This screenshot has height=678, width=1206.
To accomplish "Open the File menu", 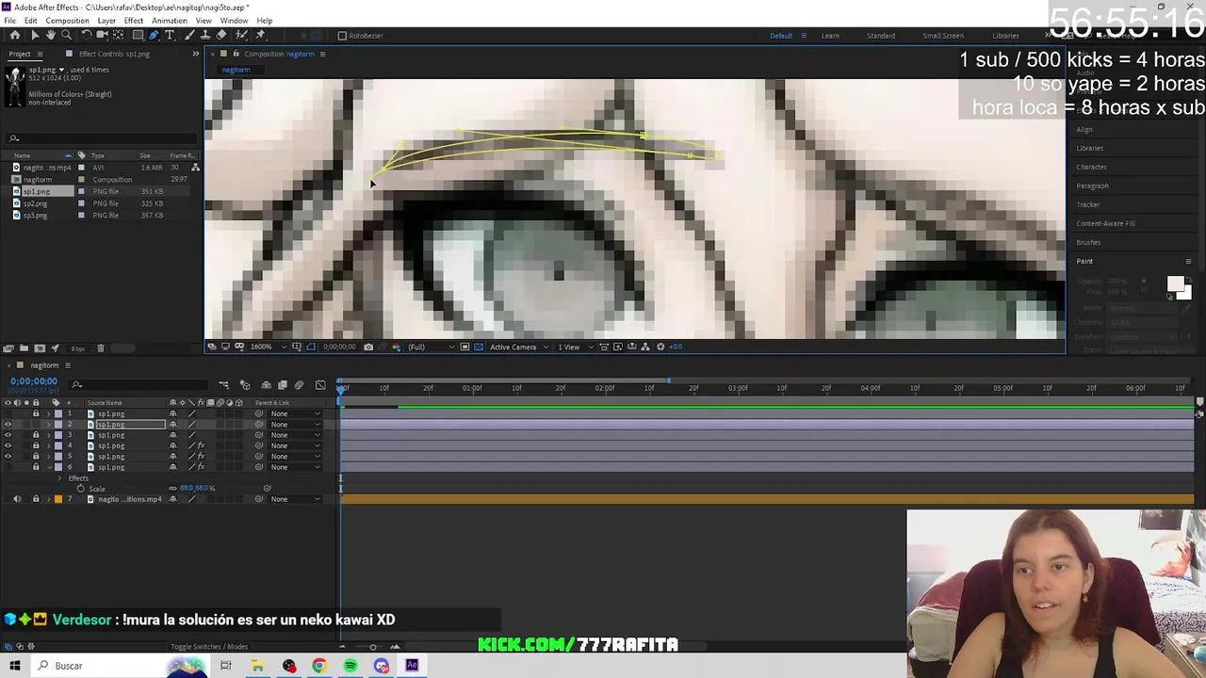I will (x=9, y=21).
